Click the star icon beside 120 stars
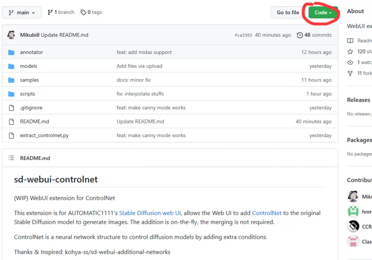Image resolution: width=372 pixels, height=260 pixels. [350, 52]
